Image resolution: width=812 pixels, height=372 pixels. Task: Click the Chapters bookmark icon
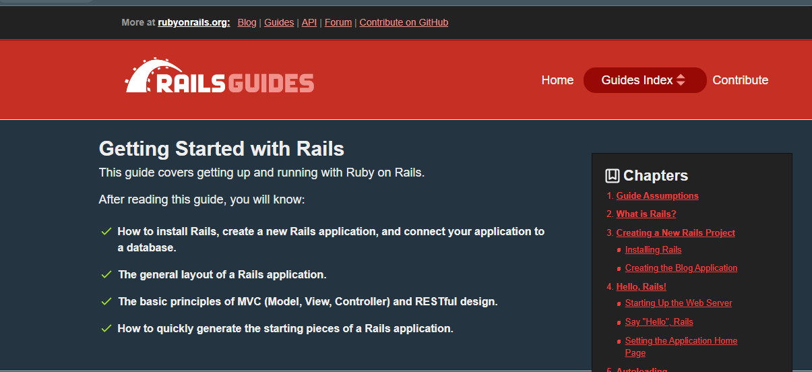[612, 176]
